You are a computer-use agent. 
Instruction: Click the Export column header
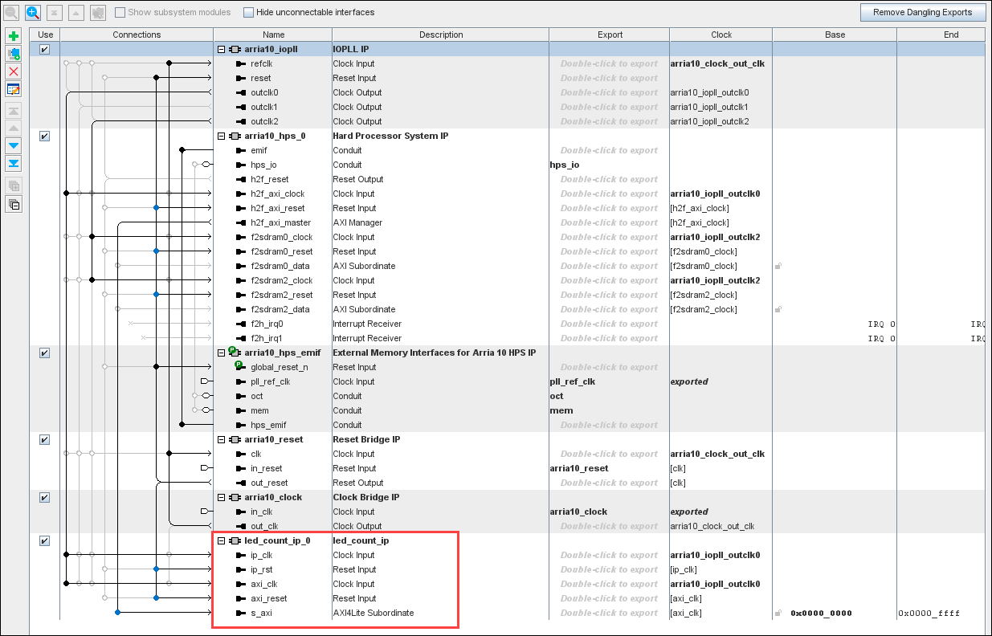pos(610,35)
